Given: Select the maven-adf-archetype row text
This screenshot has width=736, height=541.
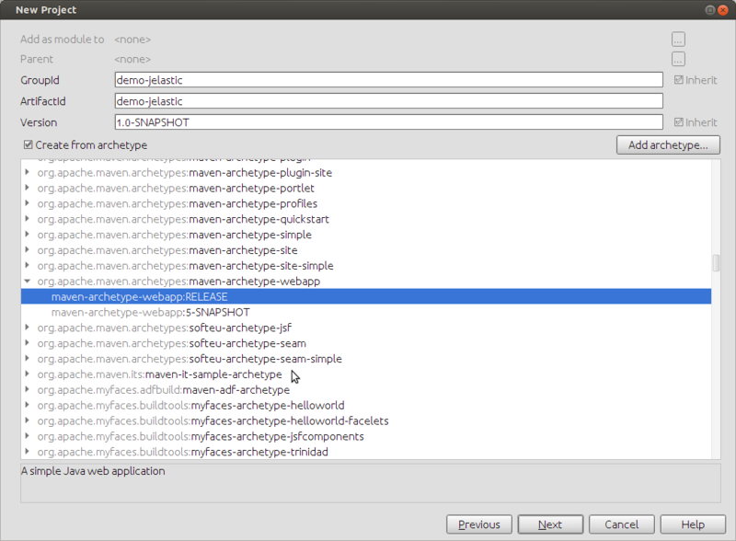Looking at the screenshot, I should point(164,390).
